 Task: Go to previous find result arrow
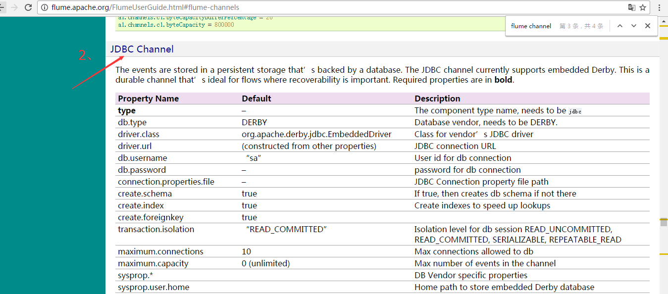coord(619,26)
